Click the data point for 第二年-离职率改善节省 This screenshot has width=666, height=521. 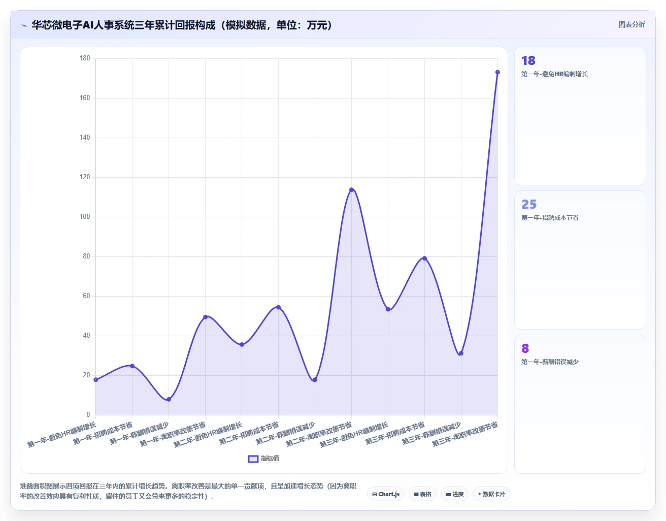[351, 190]
